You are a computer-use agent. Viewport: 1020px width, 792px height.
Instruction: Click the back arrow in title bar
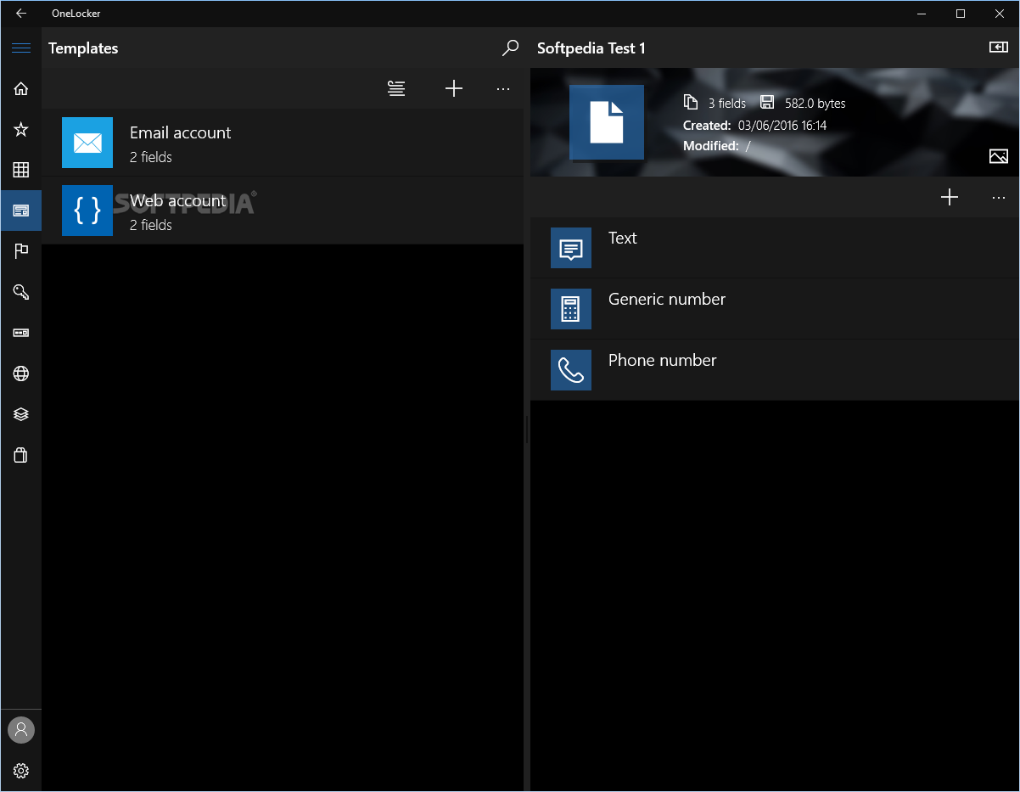[x=21, y=14]
